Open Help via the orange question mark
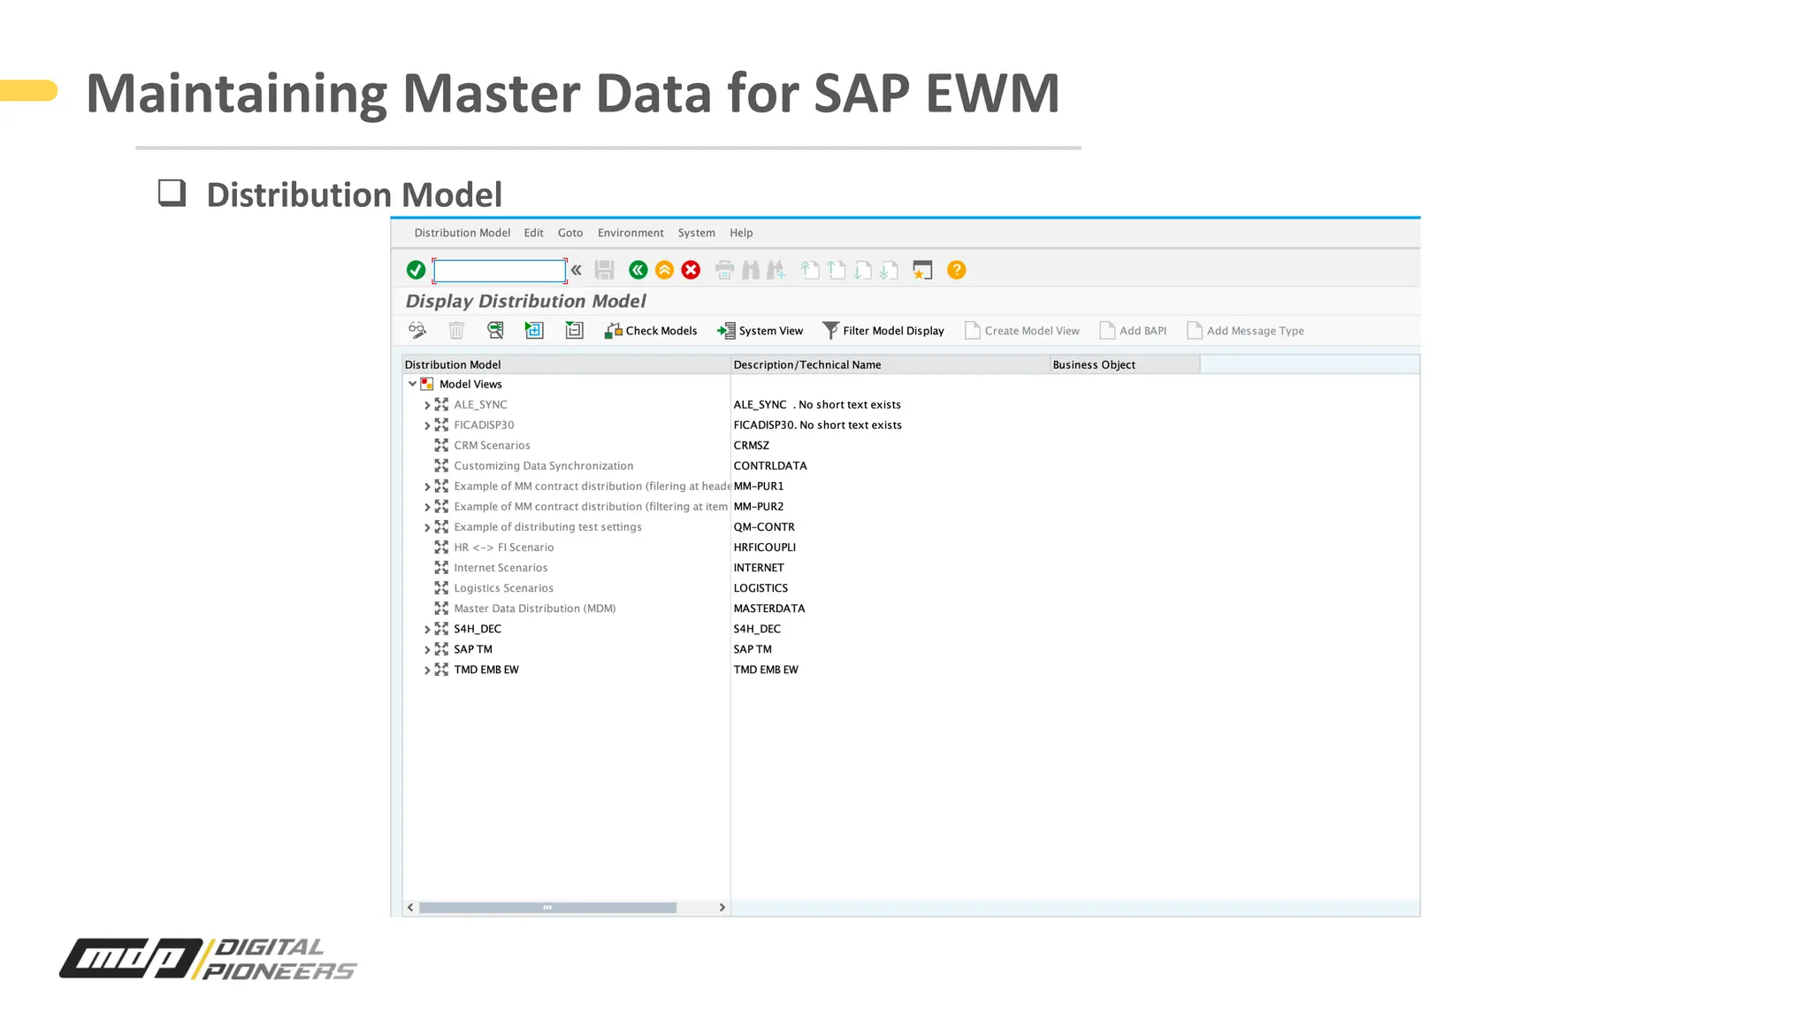 (x=957, y=270)
